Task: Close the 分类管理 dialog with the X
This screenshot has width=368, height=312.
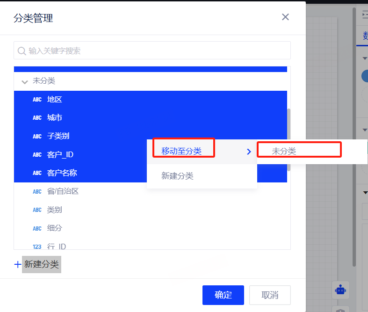Action: point(285,17)
